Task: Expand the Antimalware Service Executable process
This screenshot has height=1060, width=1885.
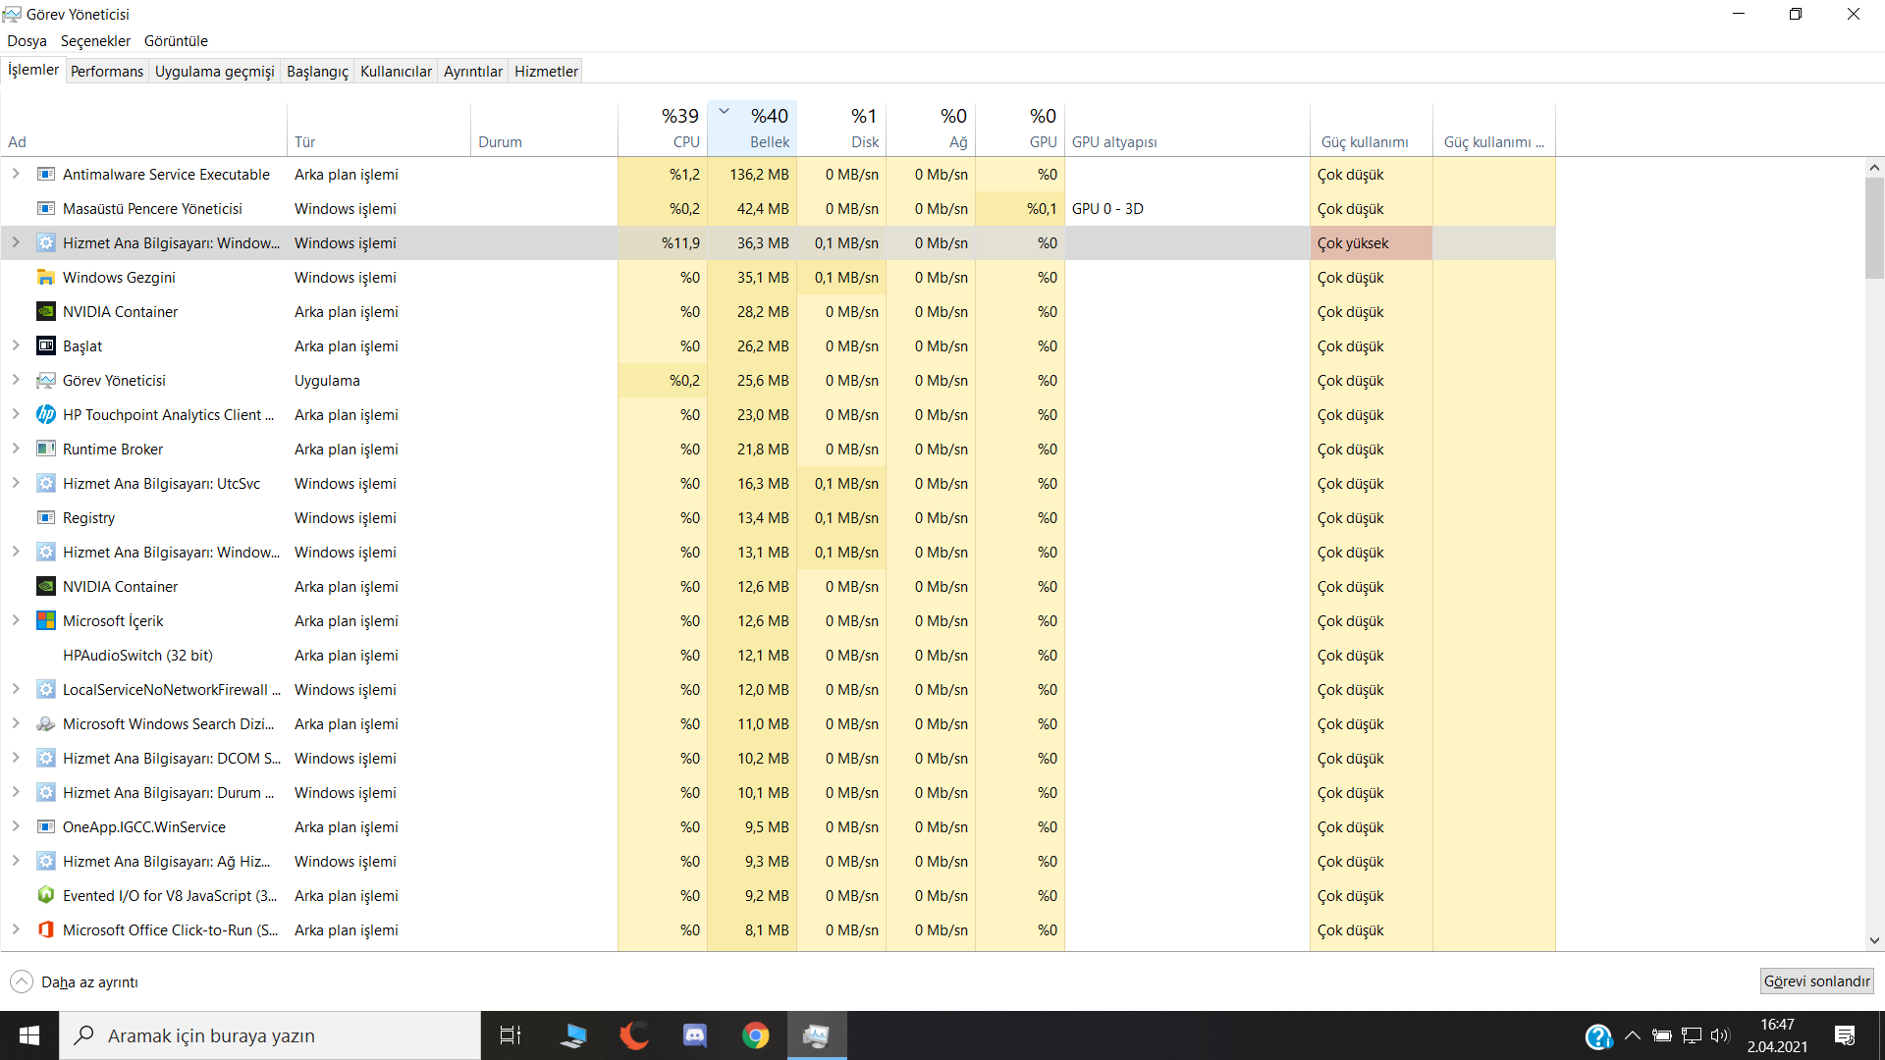Action: click(16, 174)
